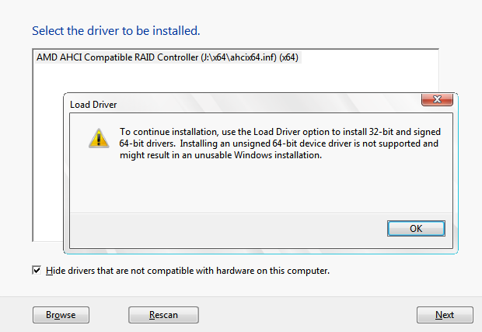Click the (x64) text of driver entry
482x332 pixels.
(x=290, y=57)
